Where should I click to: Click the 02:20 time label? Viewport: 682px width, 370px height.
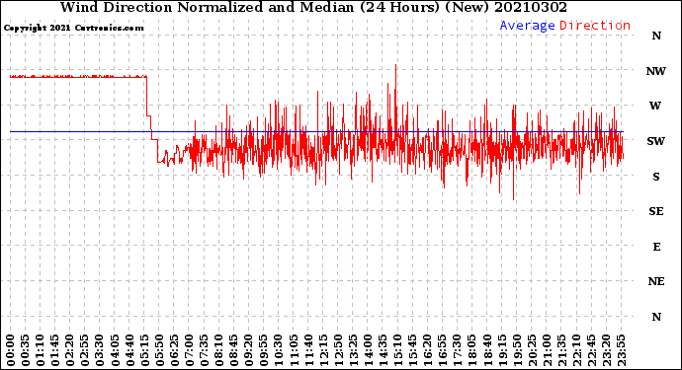click(x=69, y=350)
